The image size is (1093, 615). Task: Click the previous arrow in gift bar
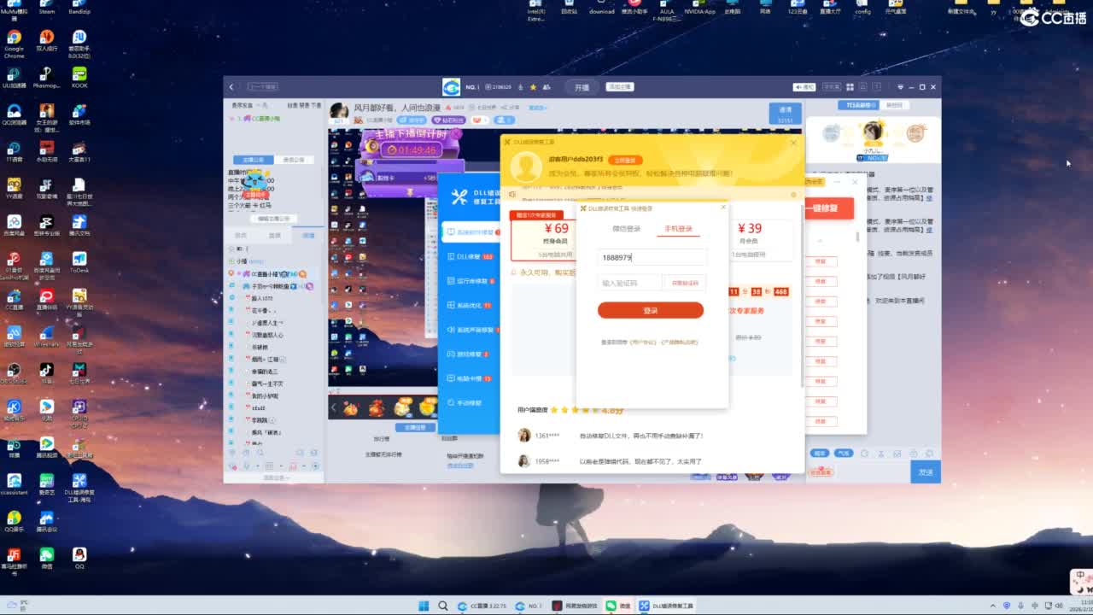[334, 408]
